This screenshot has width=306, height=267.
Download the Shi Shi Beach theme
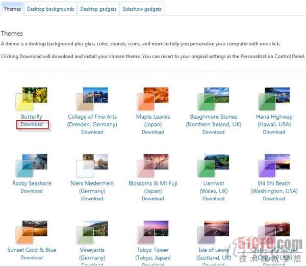click(274, 199)
